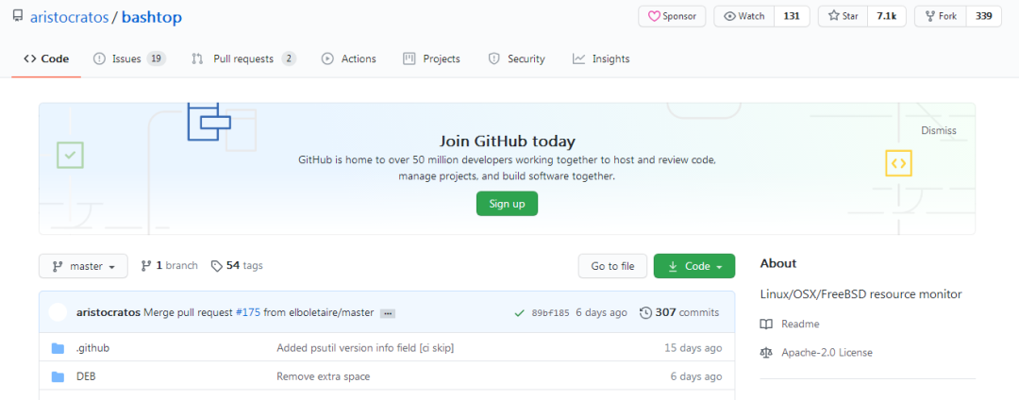View the 1 branch link
Screen dimensions: 1019x400
click(x=169, y=266)
